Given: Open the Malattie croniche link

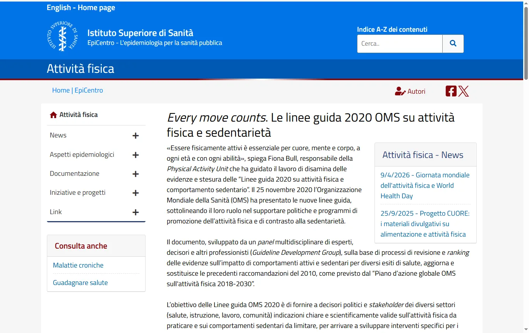Looking at the screenshot, I should [x=78, y=265].
